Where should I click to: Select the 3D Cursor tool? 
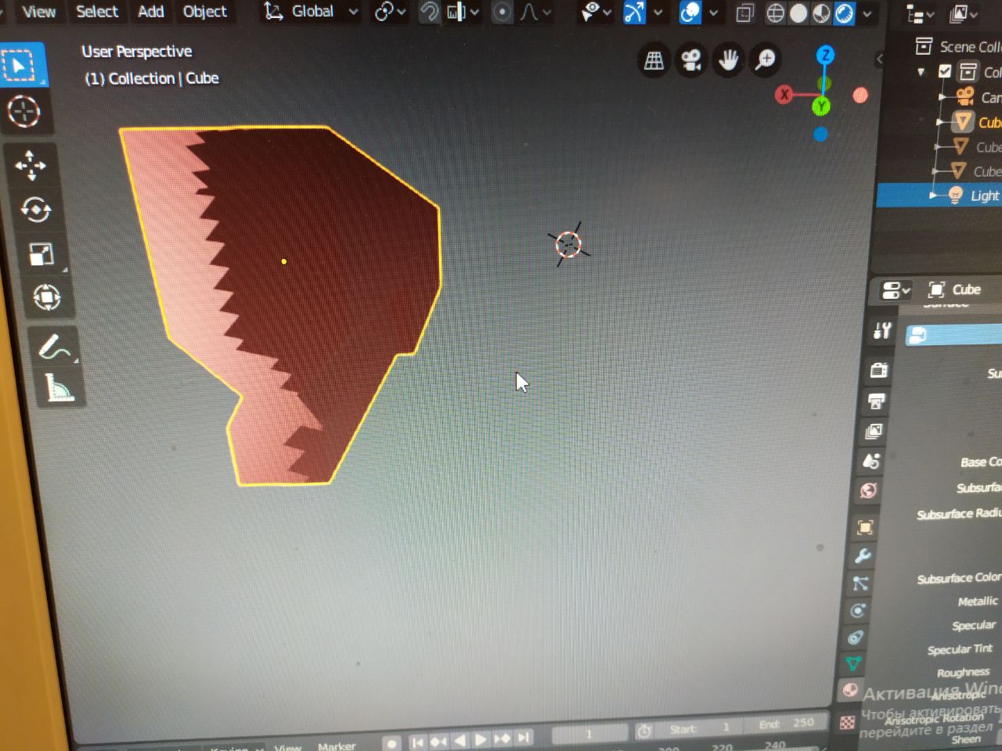[24, 112]
